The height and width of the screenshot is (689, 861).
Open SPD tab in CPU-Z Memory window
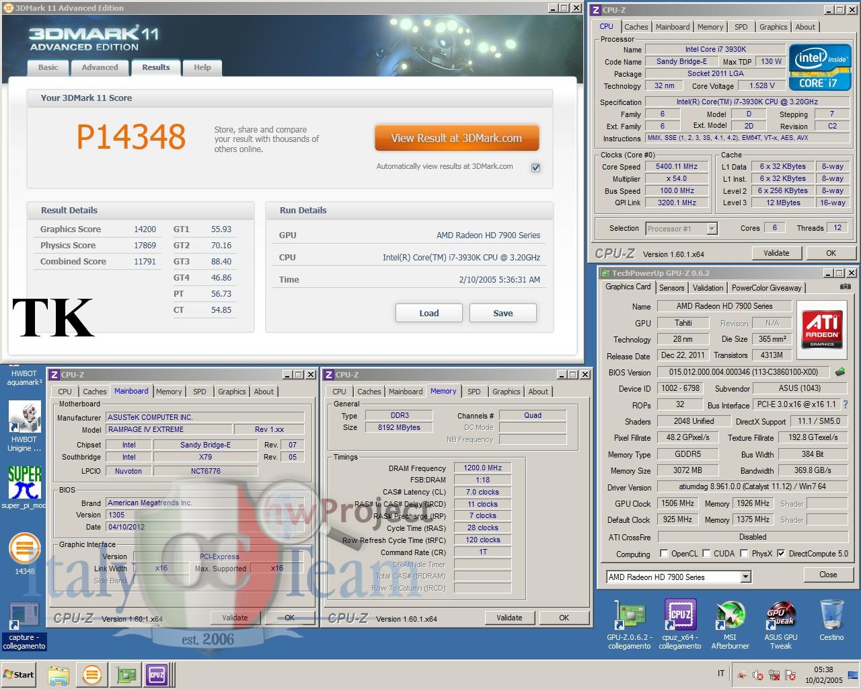coord(474,392)
